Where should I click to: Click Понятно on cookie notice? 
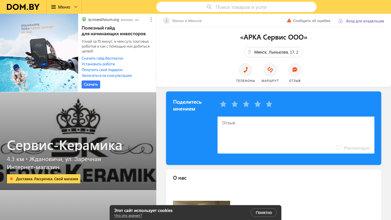point(264,213)
